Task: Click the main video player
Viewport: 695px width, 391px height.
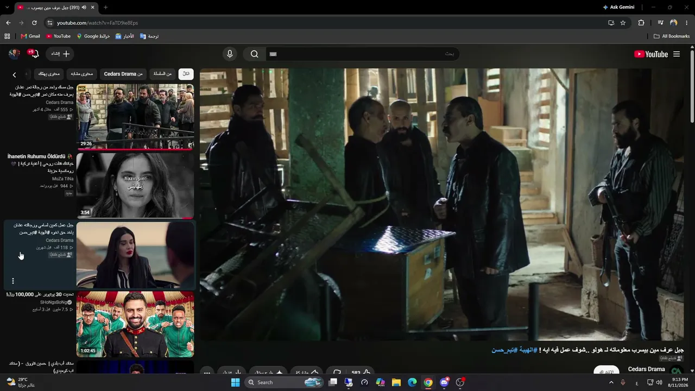Action: coord(442,204)
